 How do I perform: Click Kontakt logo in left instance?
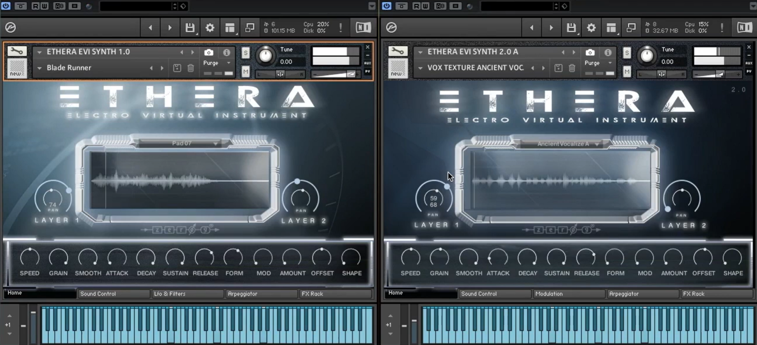pos(11,27)
